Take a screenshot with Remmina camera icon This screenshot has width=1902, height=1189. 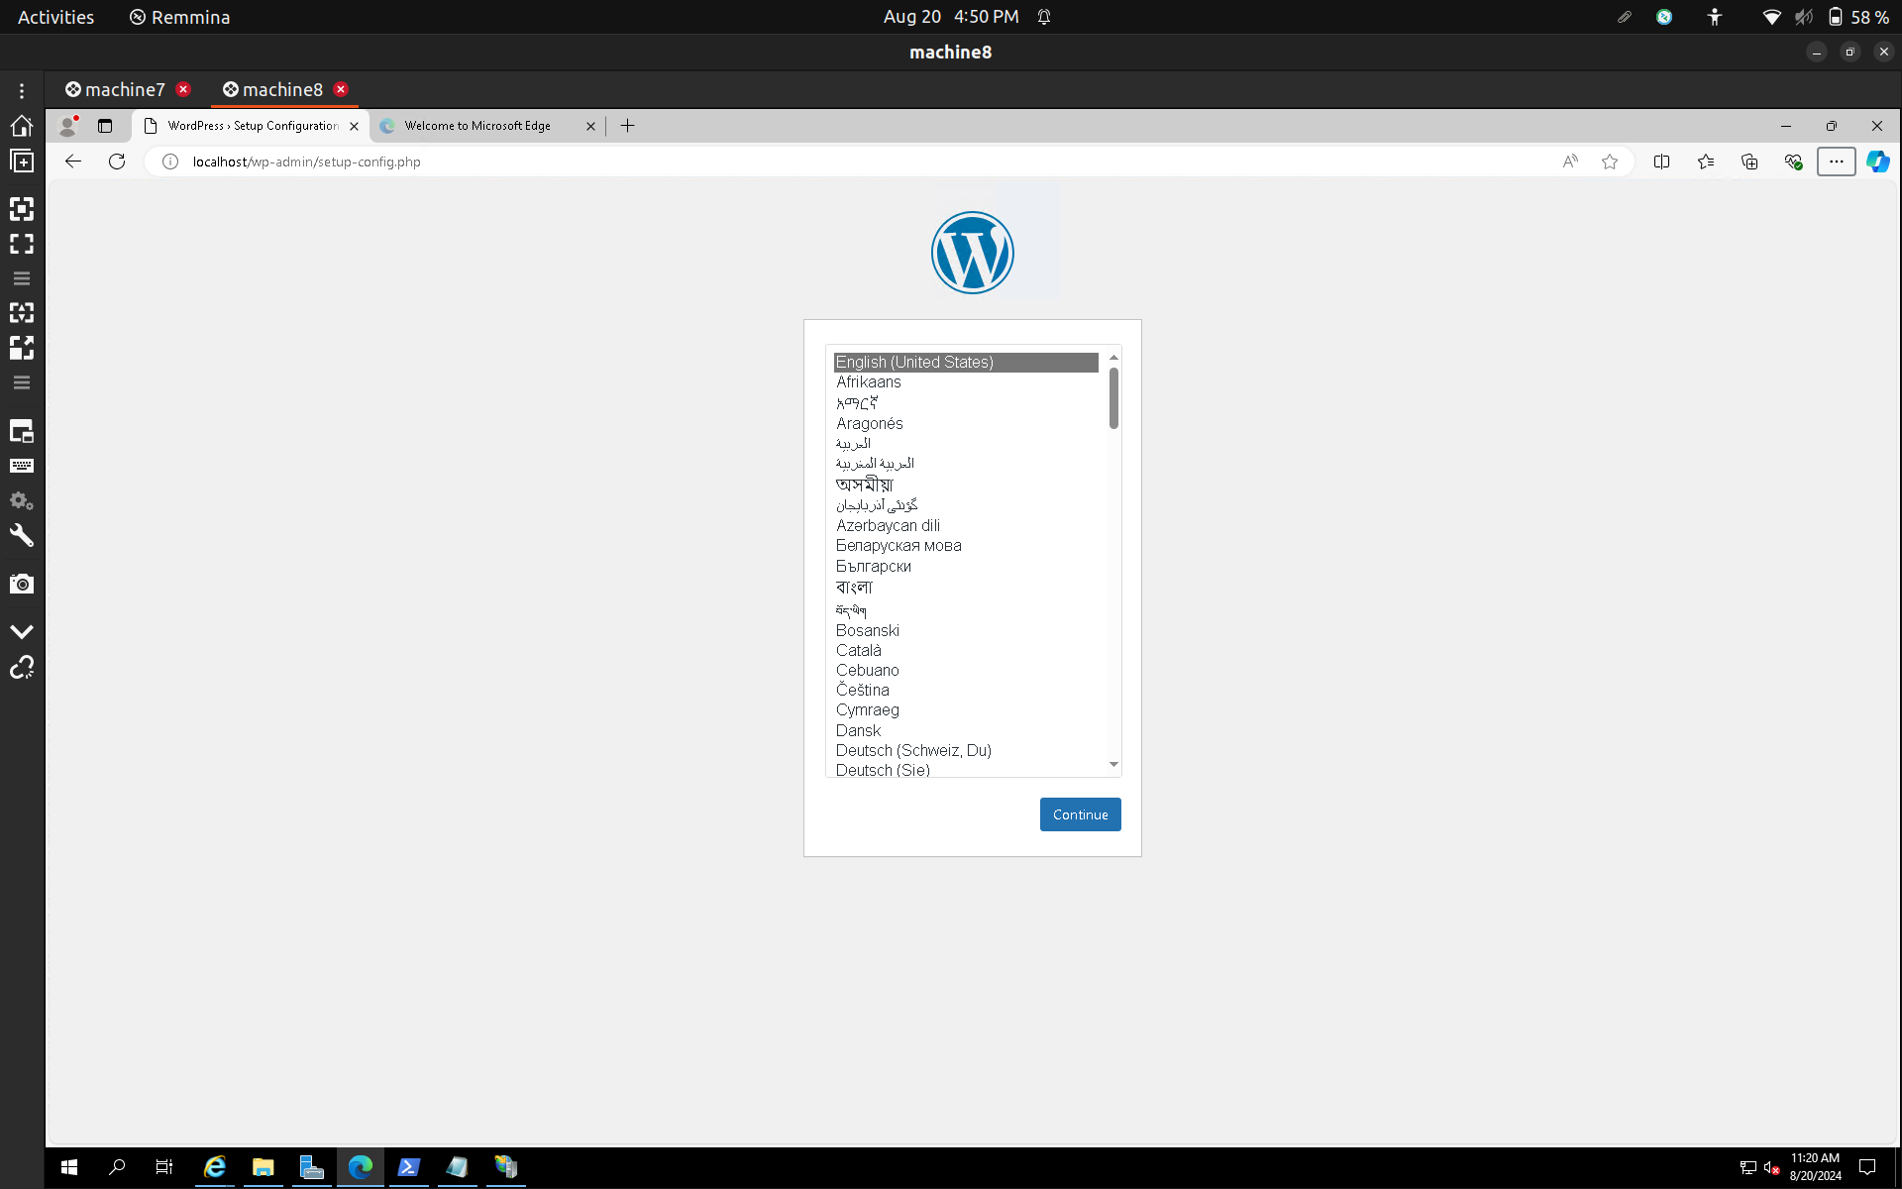[x=22, y=584]
